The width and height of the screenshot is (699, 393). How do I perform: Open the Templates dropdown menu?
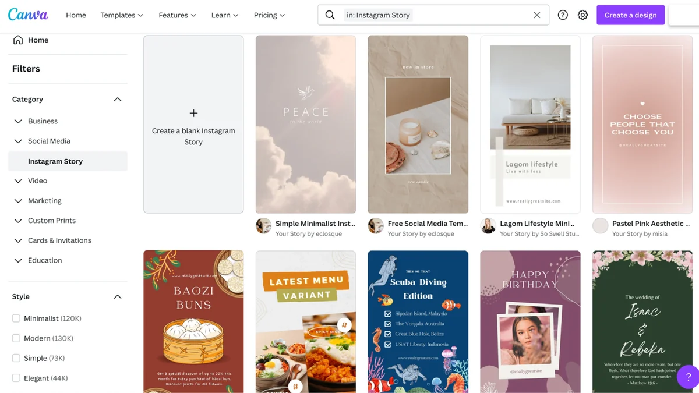[122, 15]
